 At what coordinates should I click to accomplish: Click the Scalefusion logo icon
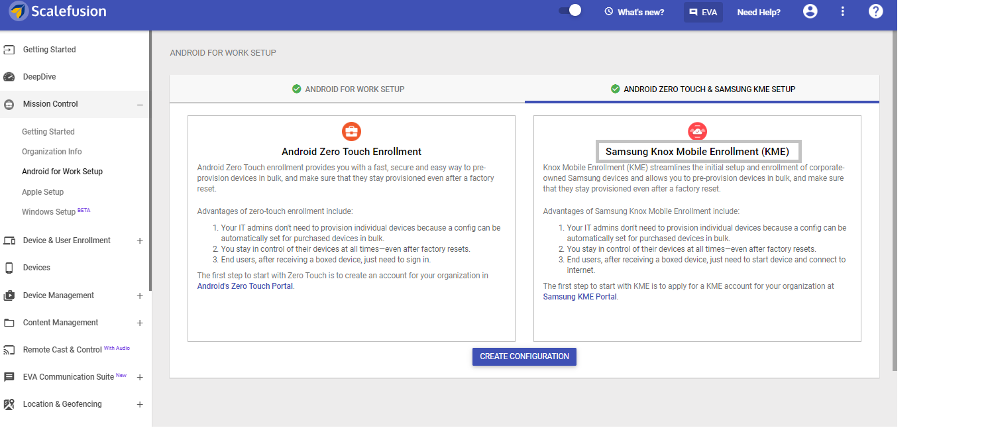[19, 11]
